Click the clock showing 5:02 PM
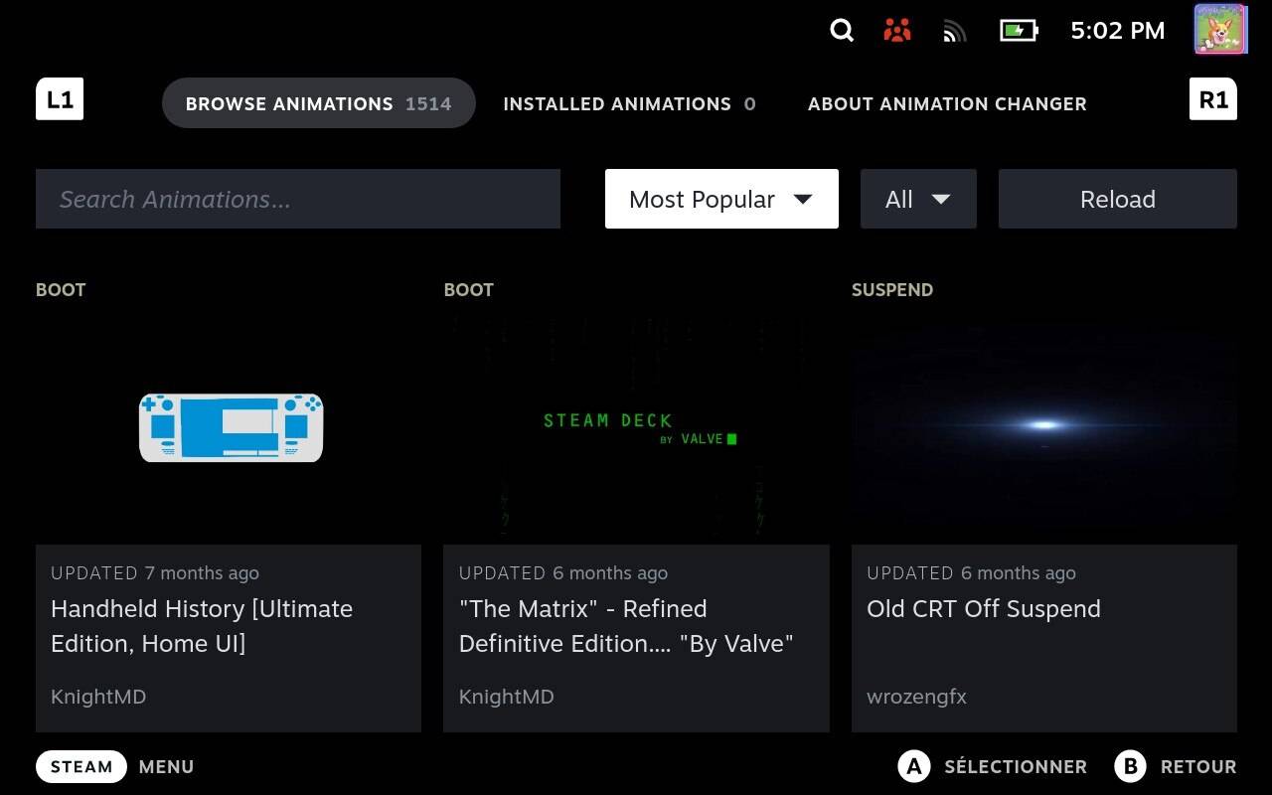Image resolution: width=1272 pixels, height=795 pixels. [x=1117, y=31]
